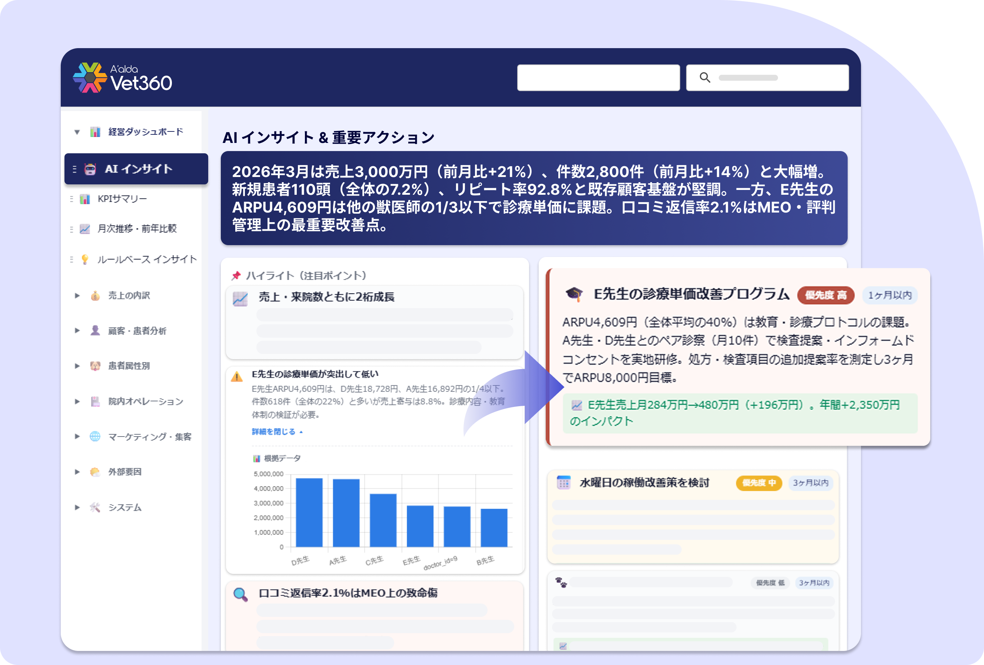Collapse the 経営ダッシュボード section arrow
Screen dimensions: 984x665
pyautogui.click(x=77, y=132)
